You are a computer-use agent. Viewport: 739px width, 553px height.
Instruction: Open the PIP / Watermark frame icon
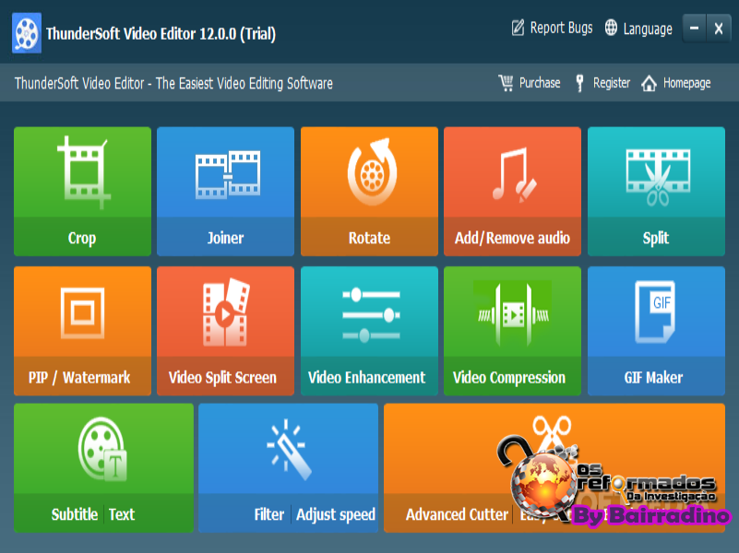pyautogui.click(x=82, y=313)
